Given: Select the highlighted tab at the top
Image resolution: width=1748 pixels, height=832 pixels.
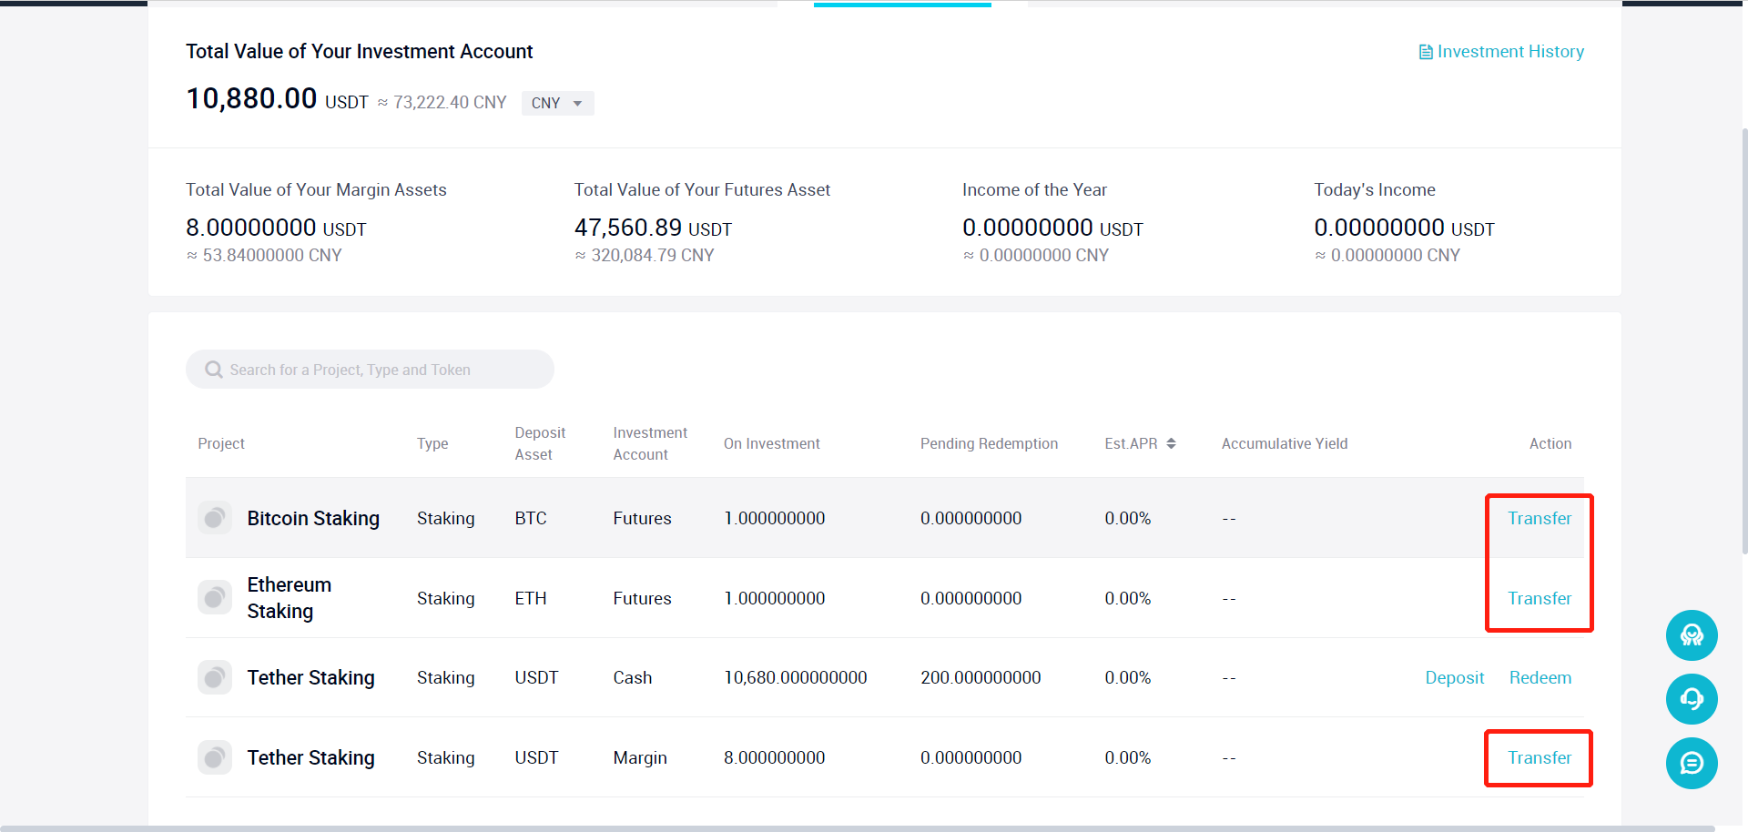Looking at the screenshot, I should tap(902, 5).
